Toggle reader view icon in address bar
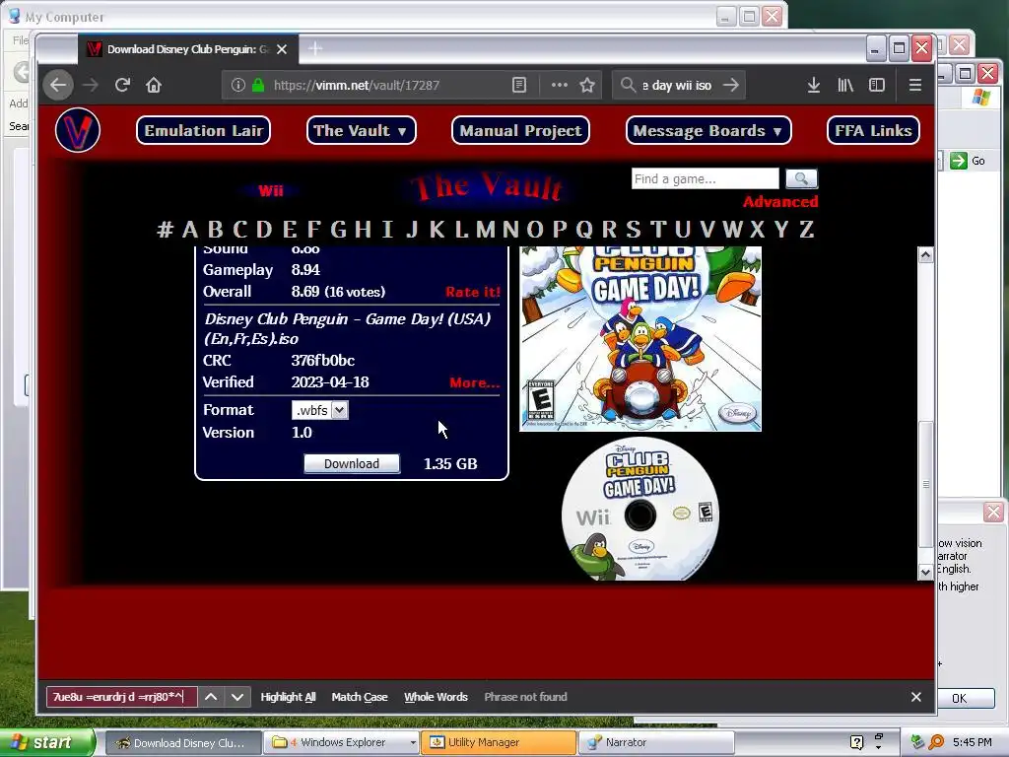The image size is (1009, 757). click(519, 85)
